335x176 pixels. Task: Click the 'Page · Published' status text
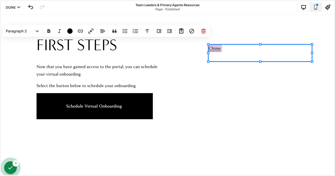coord(167,9)
